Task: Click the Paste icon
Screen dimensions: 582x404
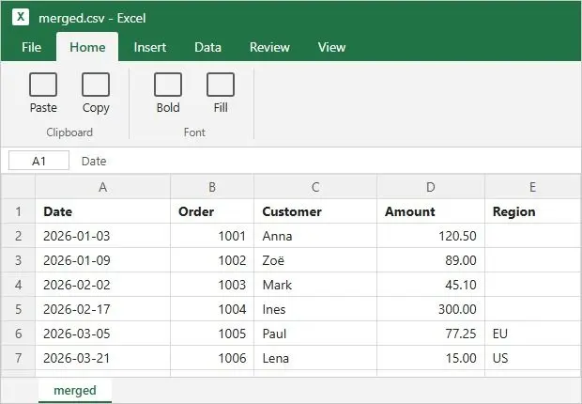Action: [x=43, y=85]
